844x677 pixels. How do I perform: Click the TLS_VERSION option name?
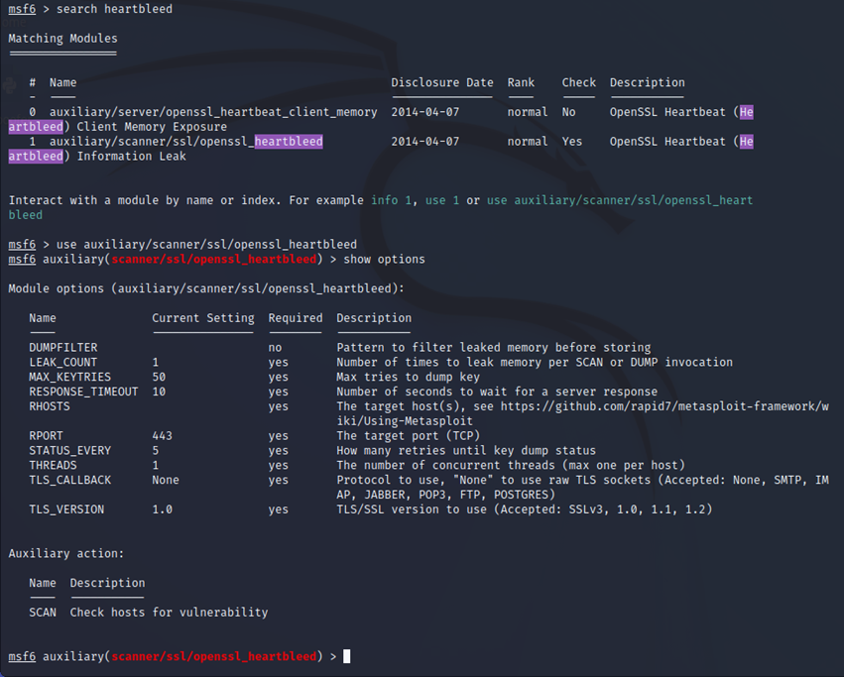66,509
